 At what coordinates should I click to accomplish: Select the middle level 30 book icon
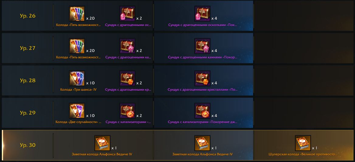202,143
